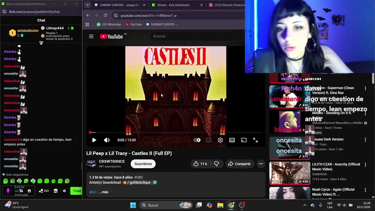
Task: Switch to theater mode
Action: pos(232,140)
